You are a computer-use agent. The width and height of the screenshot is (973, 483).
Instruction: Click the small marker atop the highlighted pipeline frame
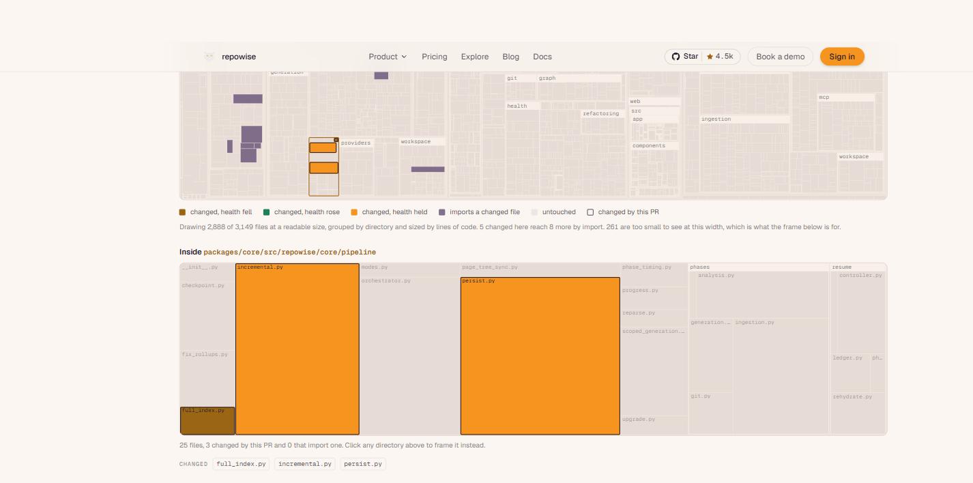pos(336,139)
